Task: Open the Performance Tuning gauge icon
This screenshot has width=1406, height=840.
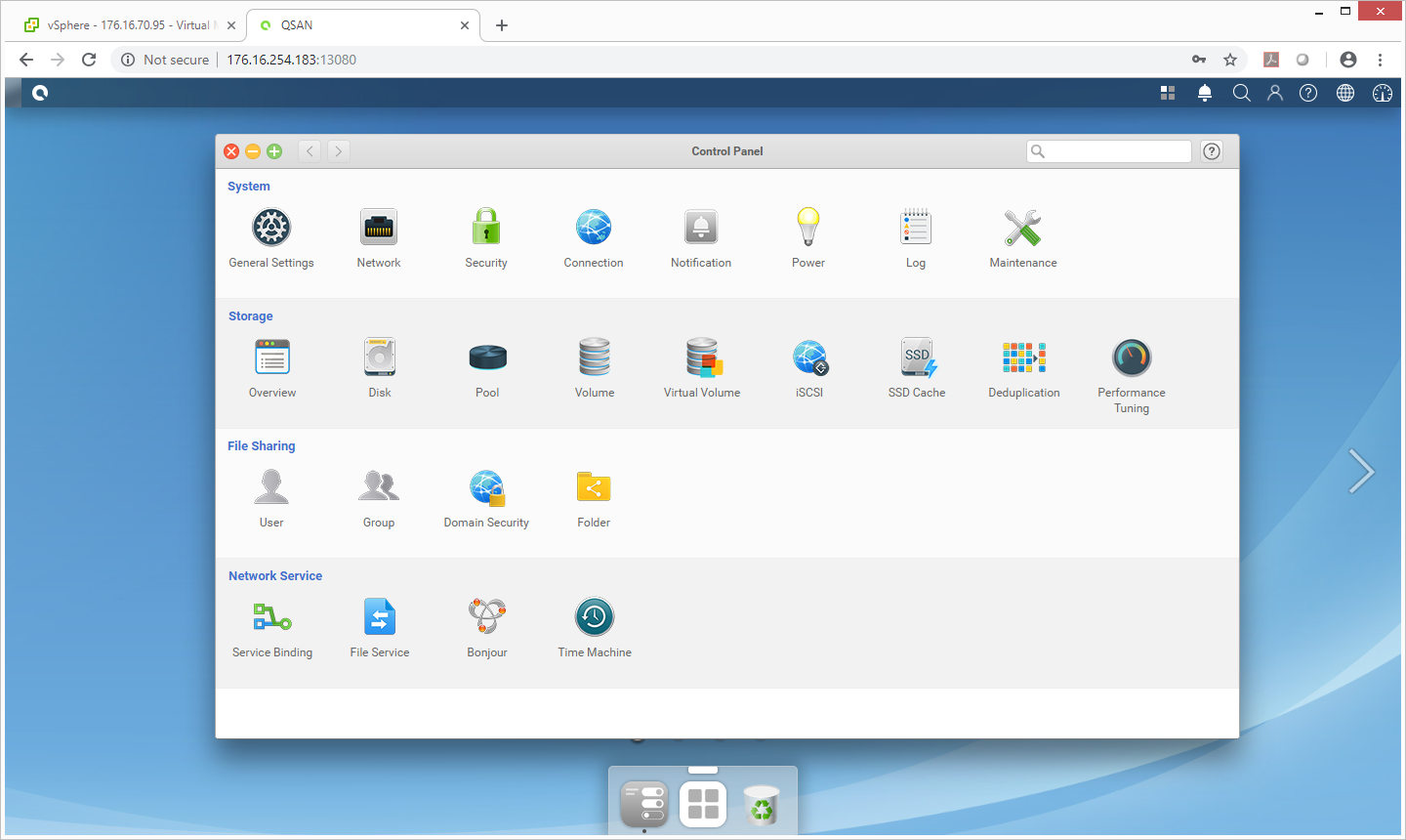Action: [1132, 357]
